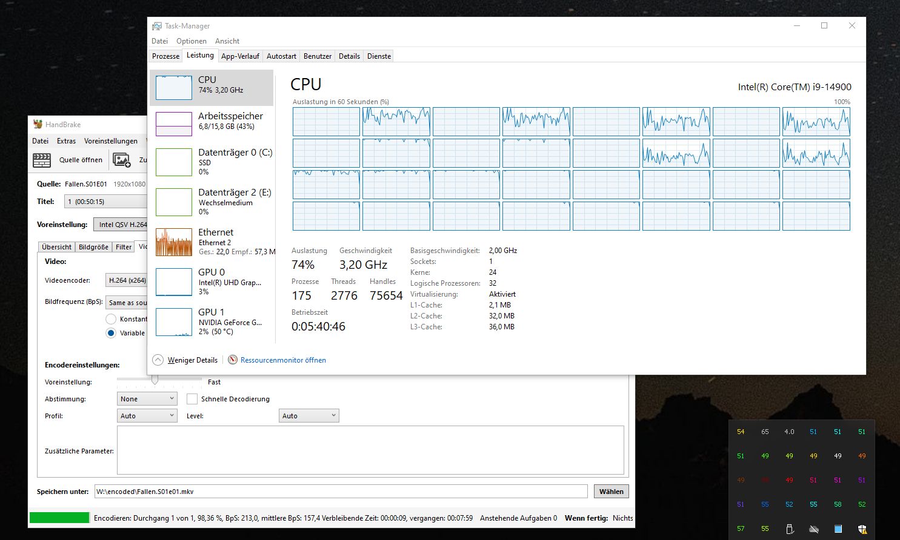Switch to the App-Verlauf tab
Viewport: 900px width, 540px height.
240,56
